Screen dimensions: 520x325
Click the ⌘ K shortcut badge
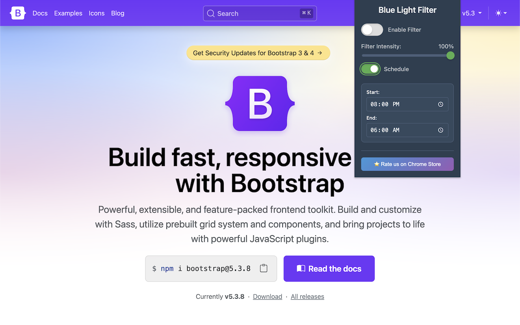[x=307, y=13]
